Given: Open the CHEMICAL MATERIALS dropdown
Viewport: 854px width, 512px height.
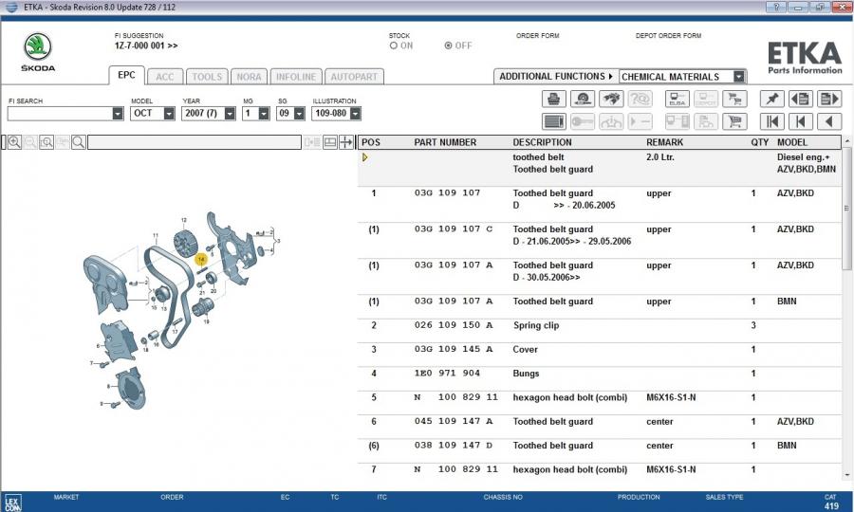Looking at the screenshot, I should (x=738, y=77).
